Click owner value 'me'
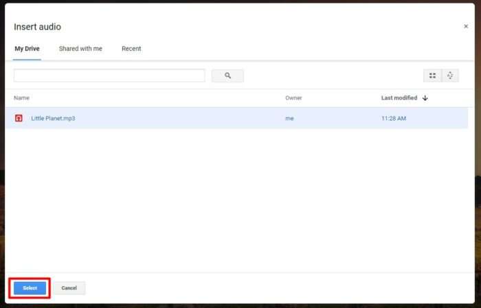 (x=289, y=119)
